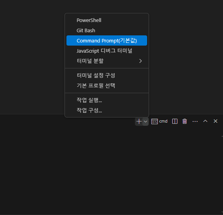Expand the 터미널 분할 submenu
This screenshot has width=223, height=215.
click(x=107, y=61)
